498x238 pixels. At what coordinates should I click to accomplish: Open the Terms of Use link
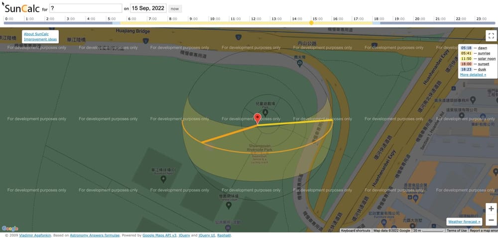pos(457,231)
